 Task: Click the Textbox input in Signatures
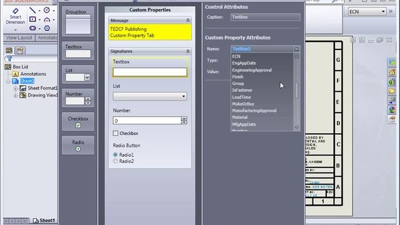150,72
